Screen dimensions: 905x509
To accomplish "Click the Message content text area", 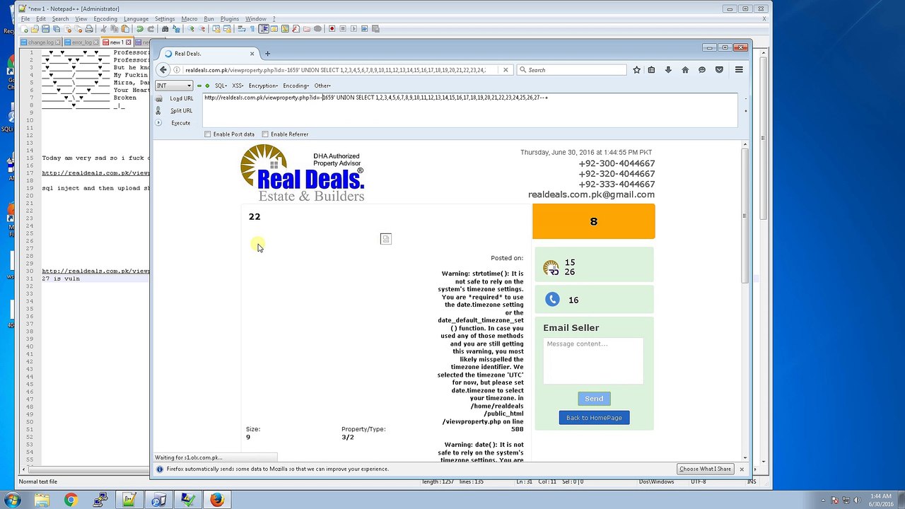I will (593, 361).
